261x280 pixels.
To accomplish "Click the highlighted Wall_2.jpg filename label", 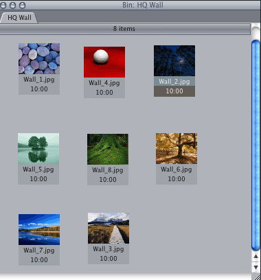I will click(x=174, y=82).
